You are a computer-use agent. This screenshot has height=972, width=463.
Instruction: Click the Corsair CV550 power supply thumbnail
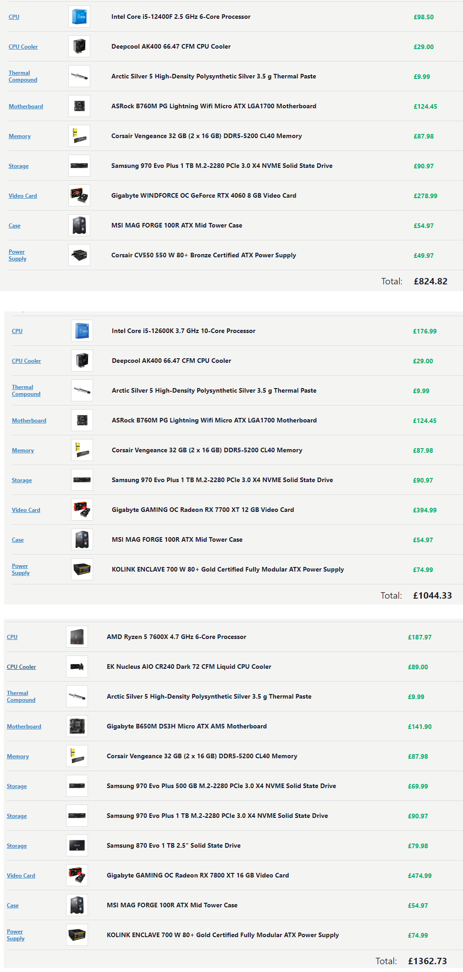coord(79,255)
